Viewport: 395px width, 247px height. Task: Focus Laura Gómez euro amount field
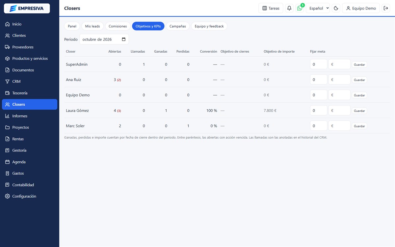(339, 110)
